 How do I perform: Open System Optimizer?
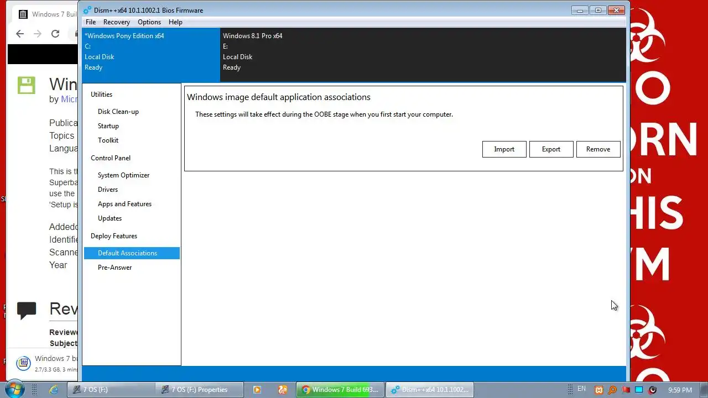click(x=124, y=175)
